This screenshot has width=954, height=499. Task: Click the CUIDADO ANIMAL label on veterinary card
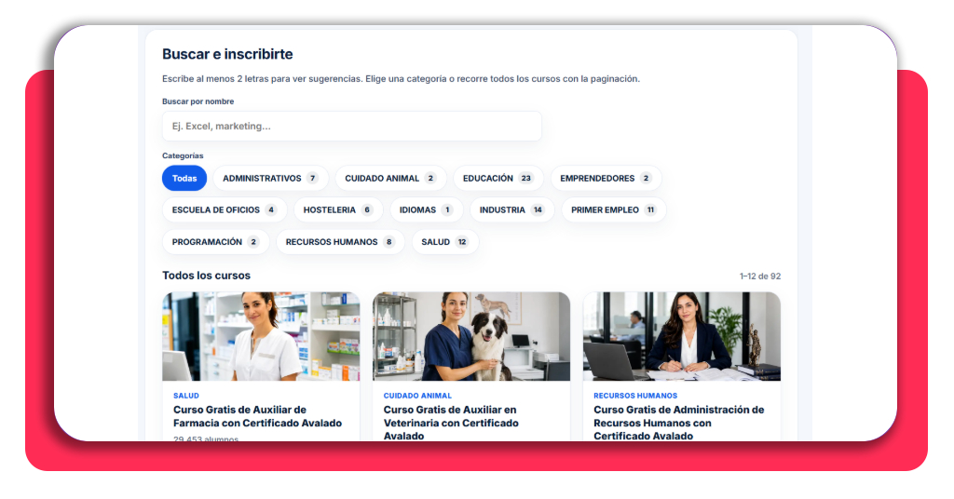pyautogui.click(x=417, y=396)
